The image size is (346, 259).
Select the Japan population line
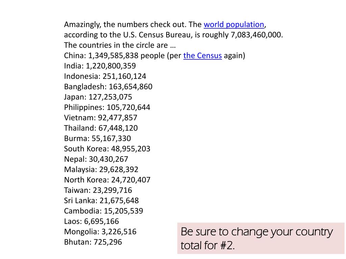click(x=98, y=97)
